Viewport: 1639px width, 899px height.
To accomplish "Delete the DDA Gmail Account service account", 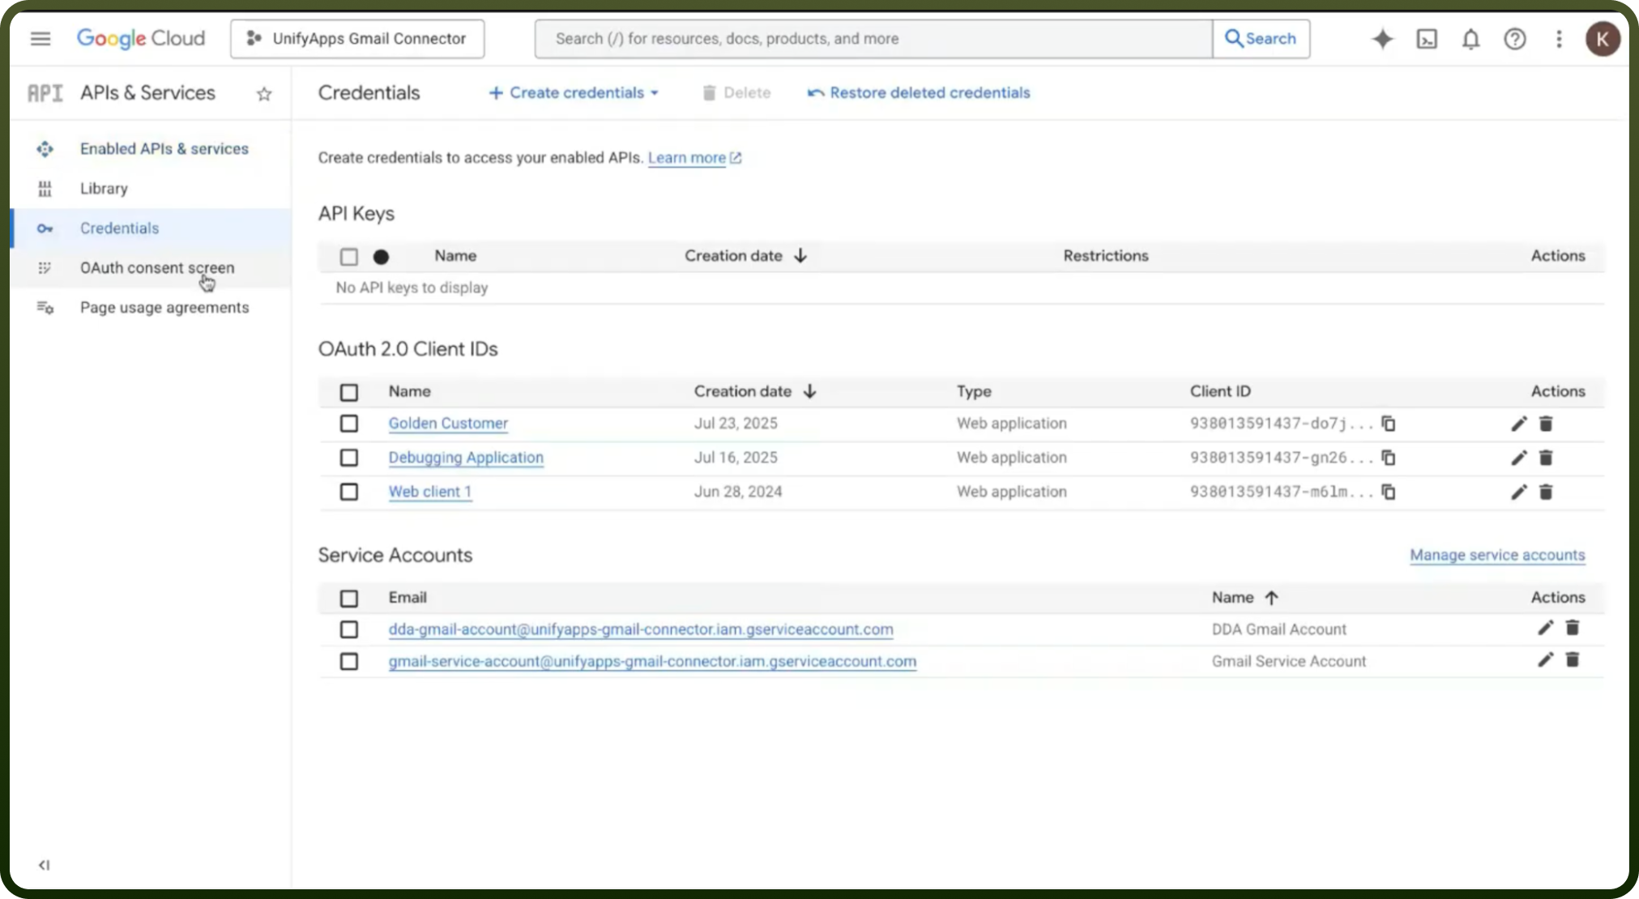I will (1573, 628).
